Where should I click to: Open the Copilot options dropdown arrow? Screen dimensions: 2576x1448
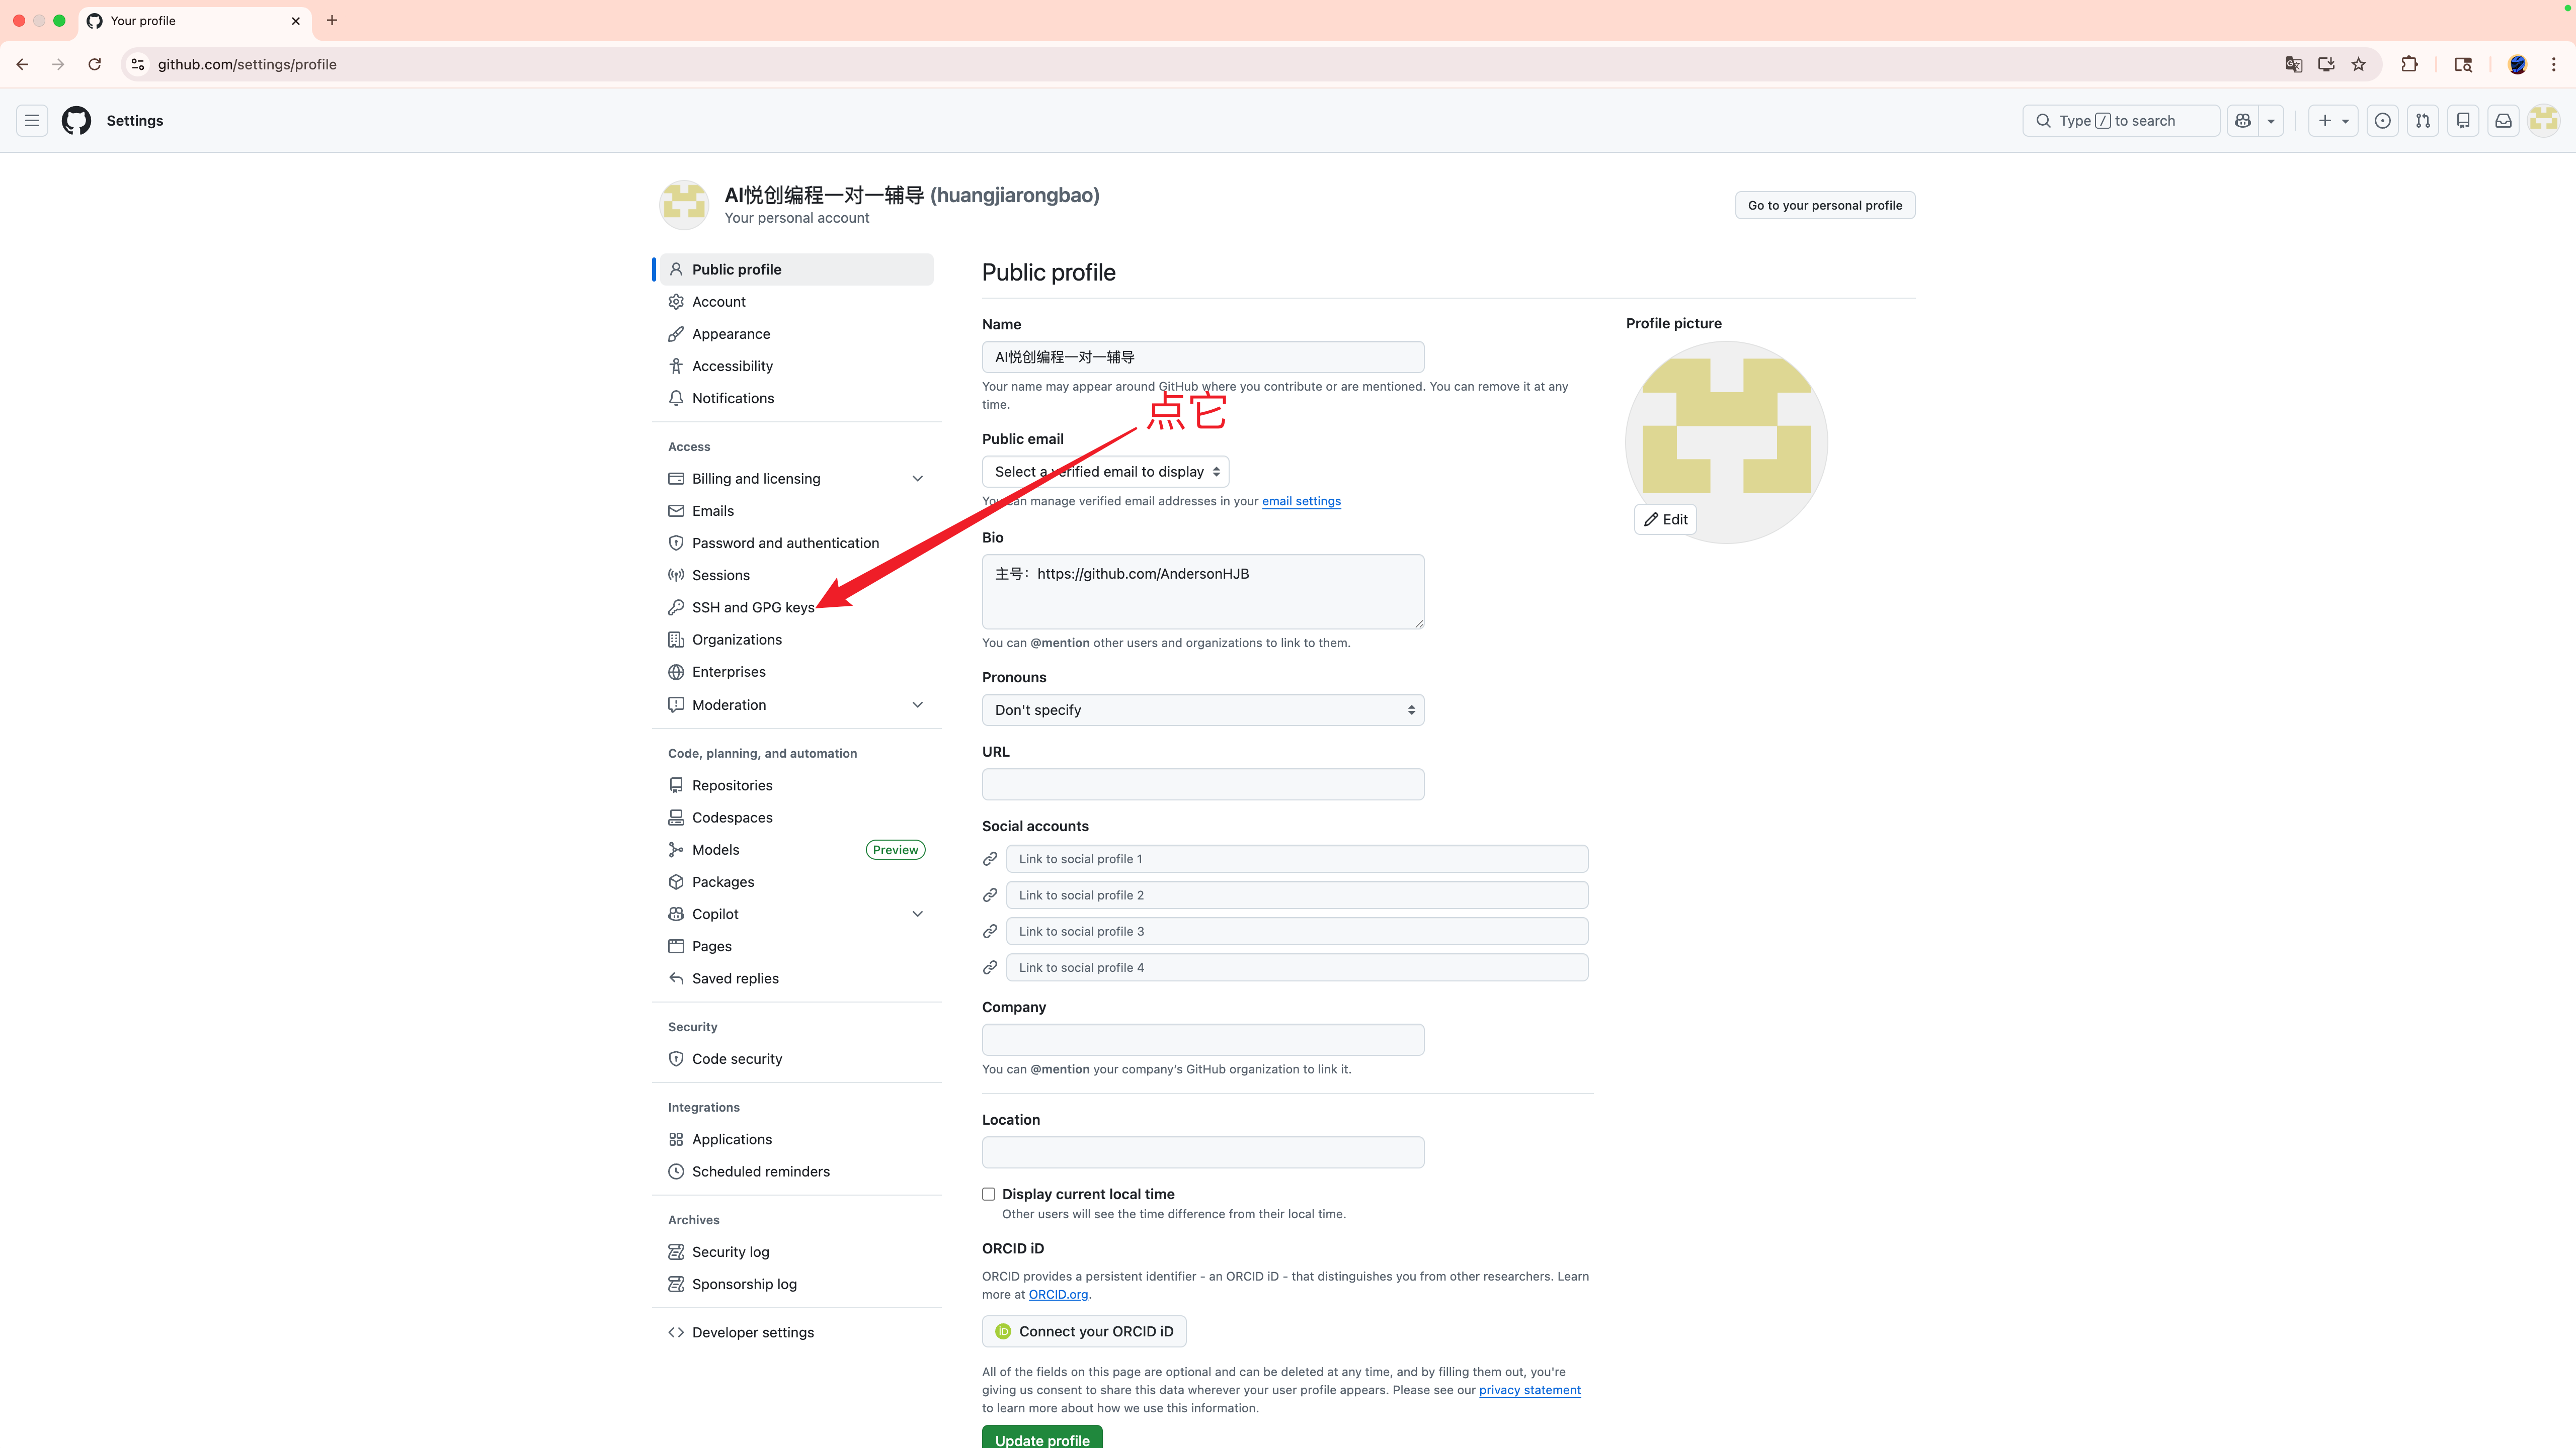(x=2271, y=121)
